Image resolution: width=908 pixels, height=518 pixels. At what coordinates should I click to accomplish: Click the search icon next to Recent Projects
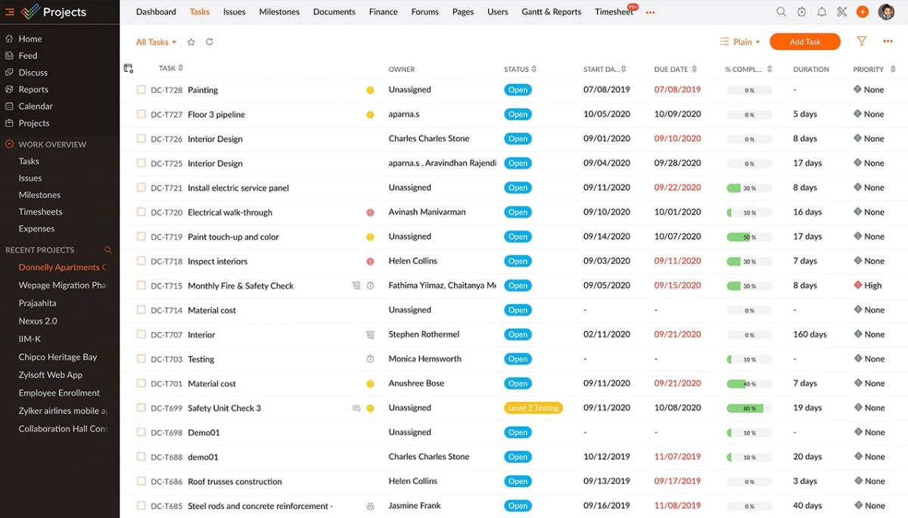(x=108, y=250)
